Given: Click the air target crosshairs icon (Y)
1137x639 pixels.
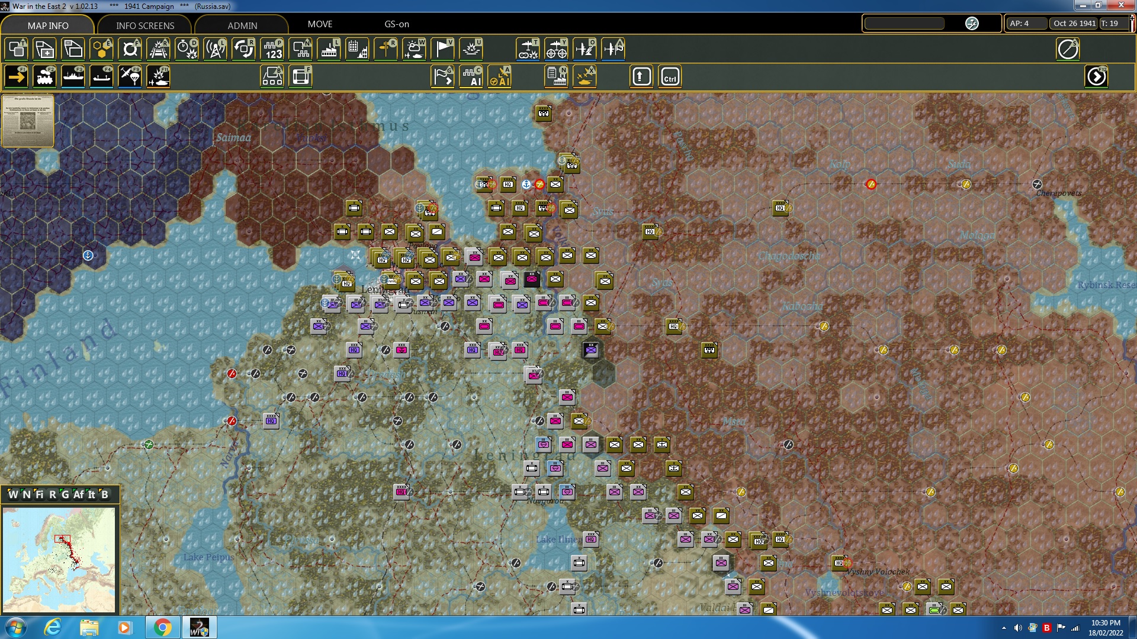Looking at the screenshot, I should [x=556, y=49].
